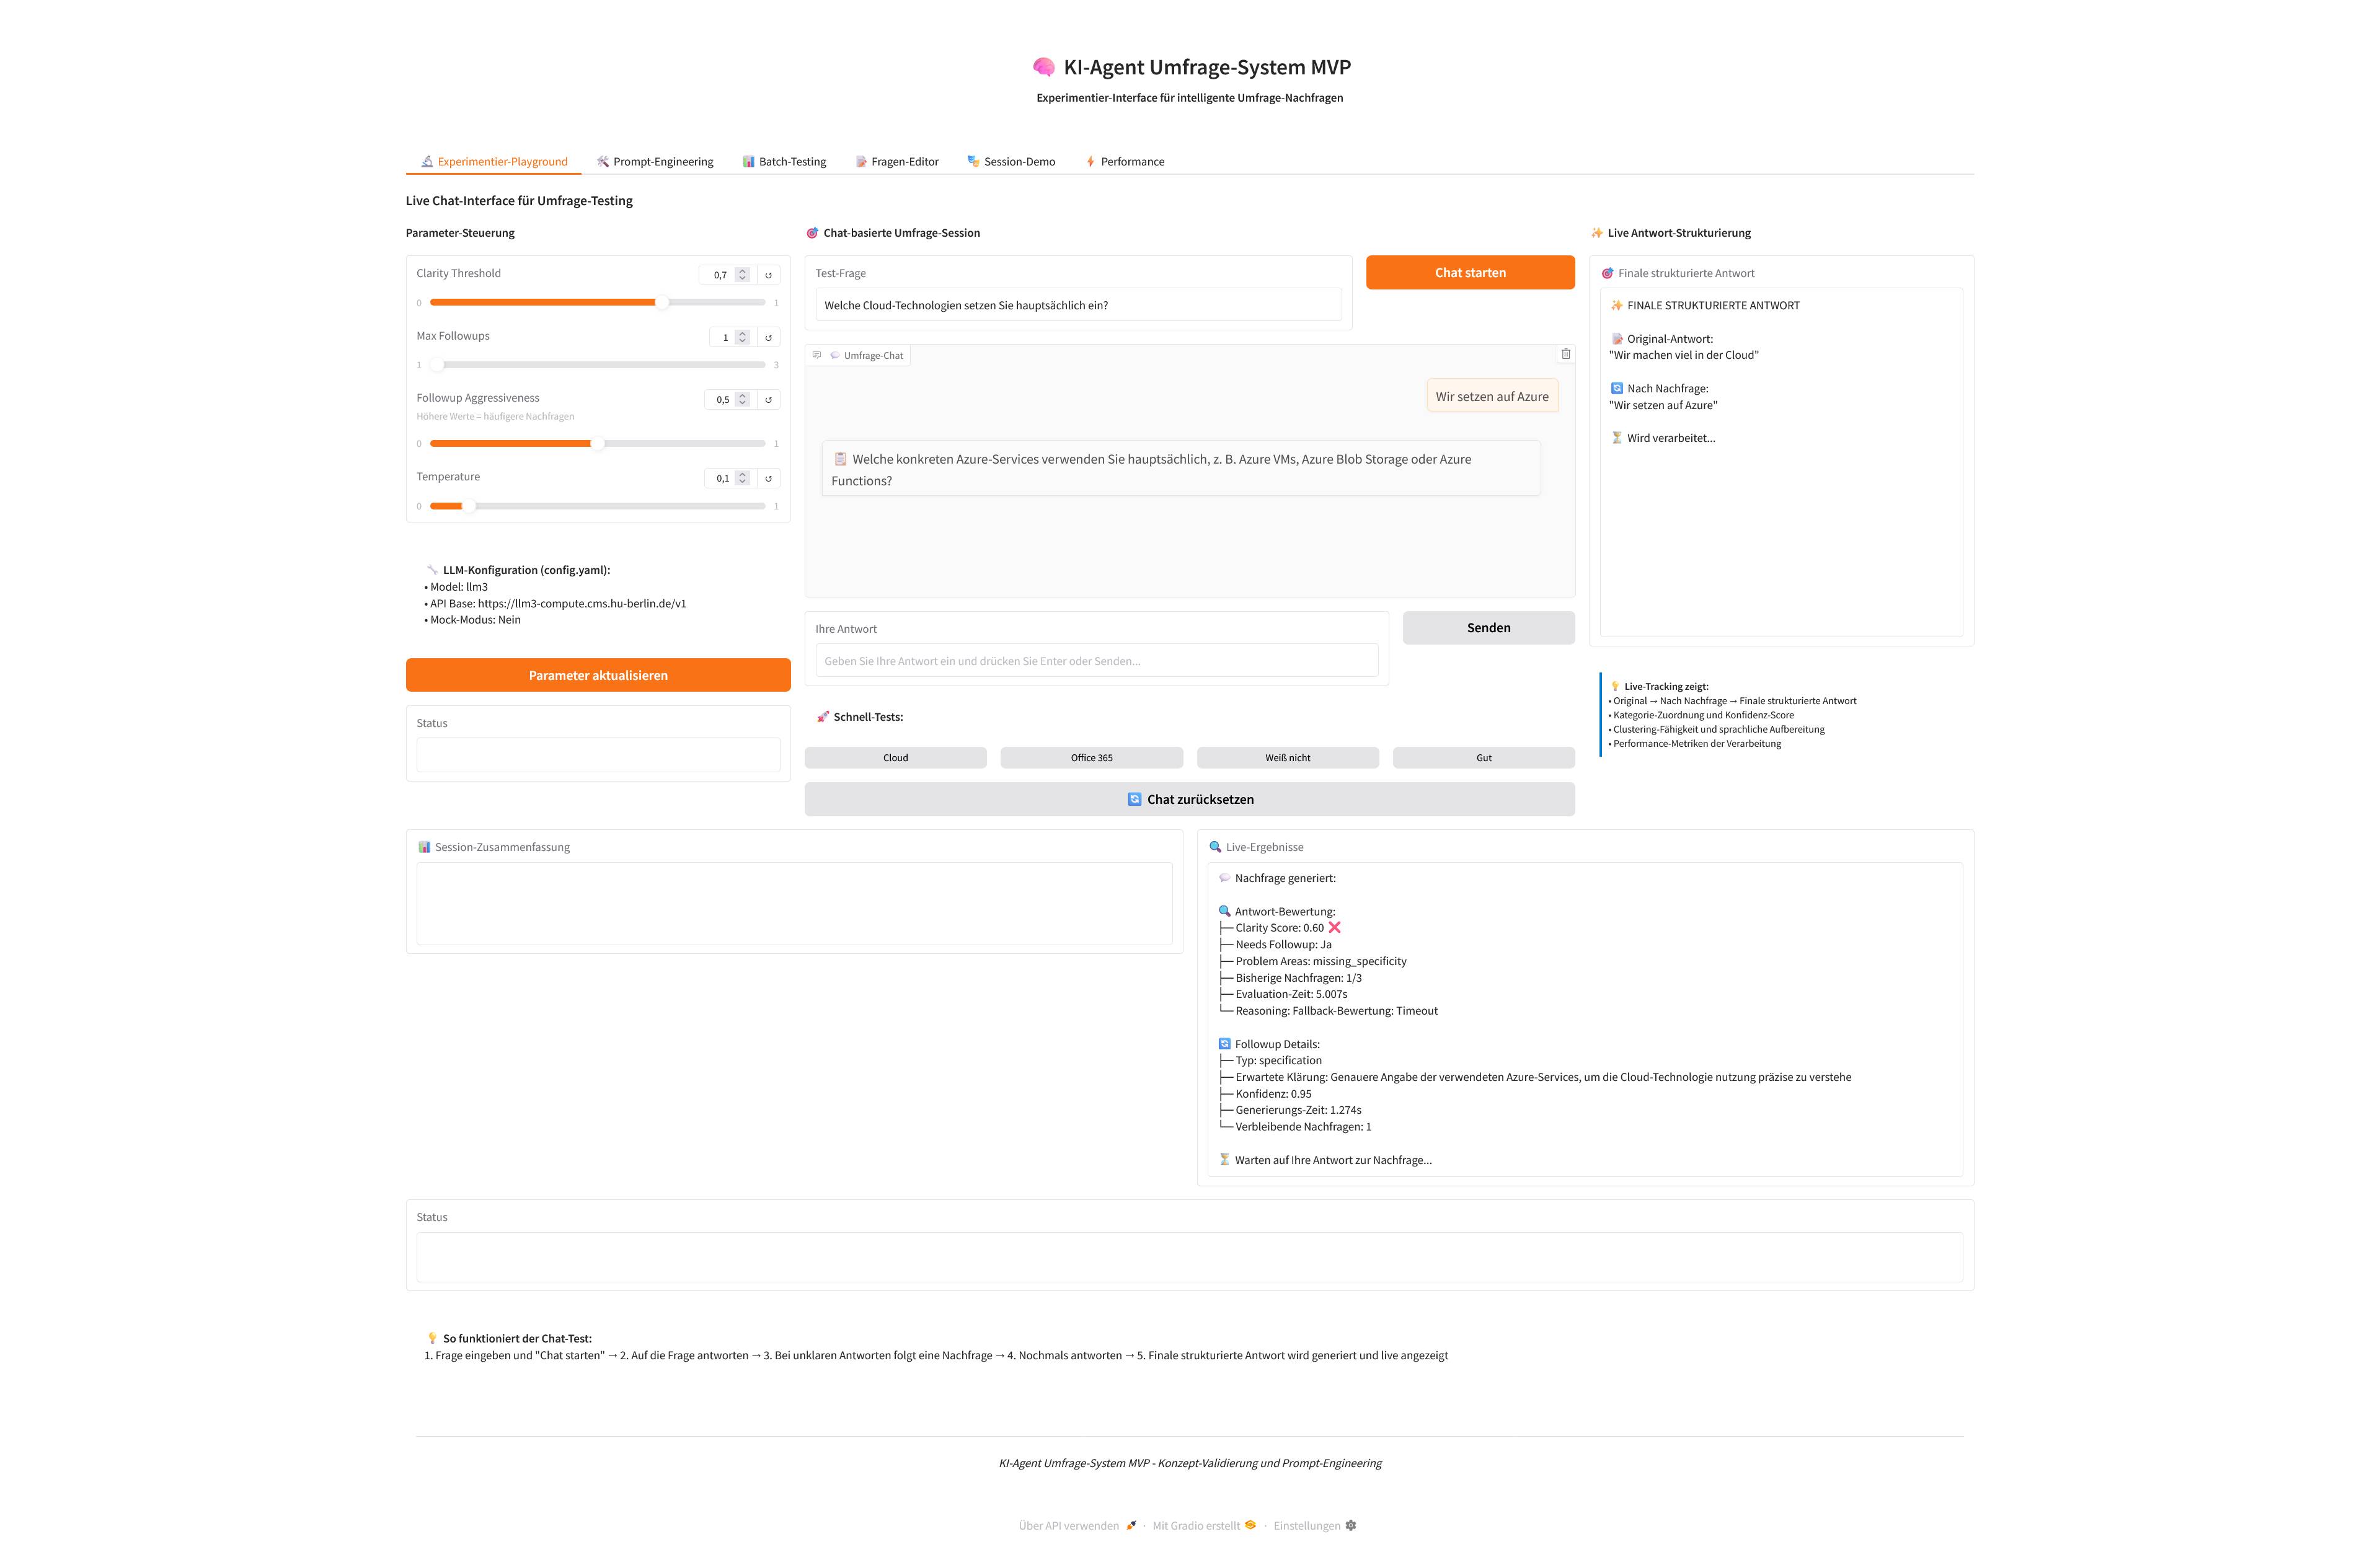Open the "Über API verwenden" link

pos(1068,1525)
